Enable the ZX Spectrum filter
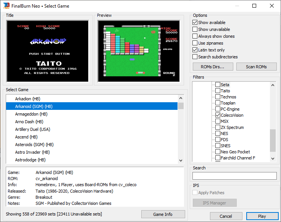 [218, 127]
